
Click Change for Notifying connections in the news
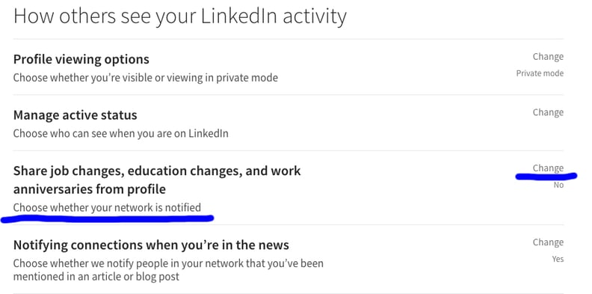[x=548, y=242]
